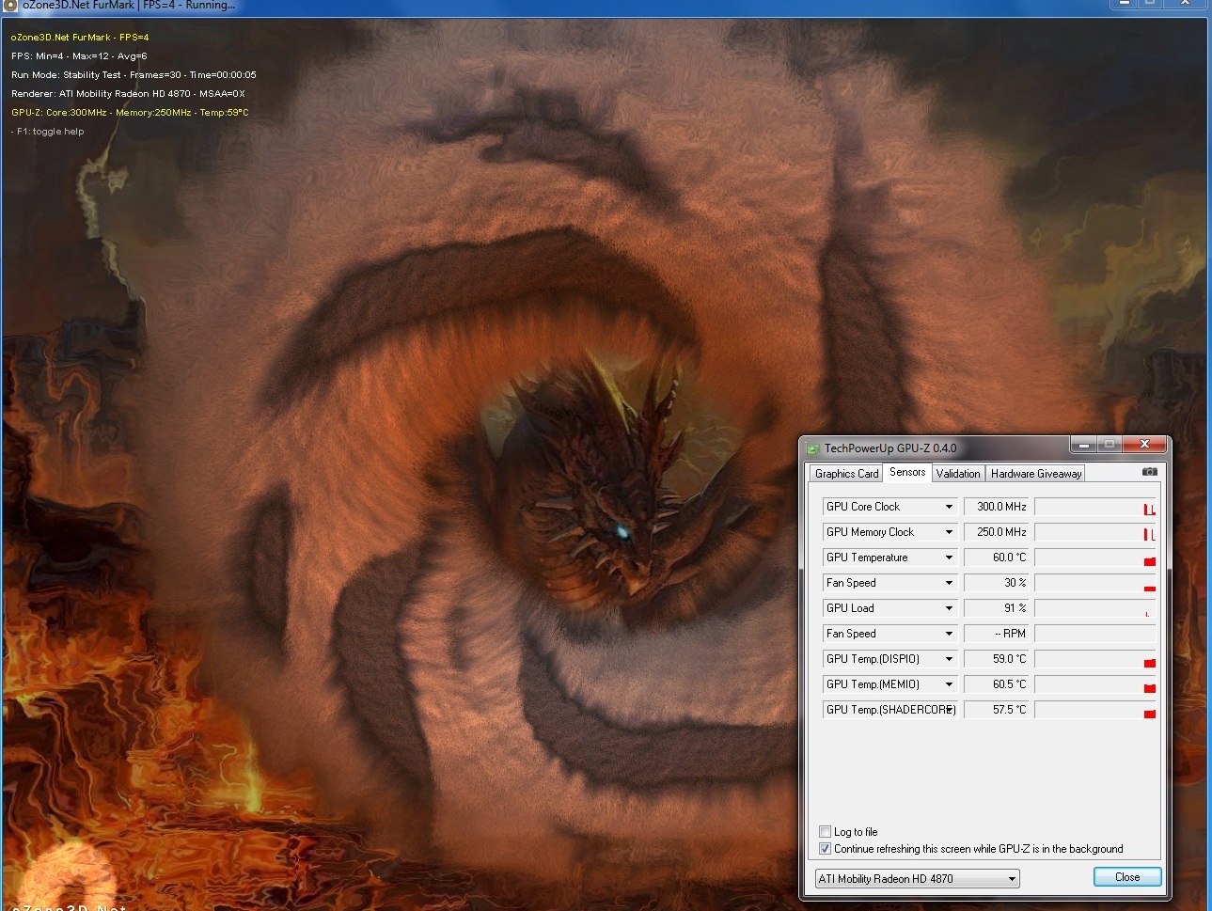Click the GPU Temperature 60.0 °C value
Screen dimensions: 1212x911
(x=998, y=558)
